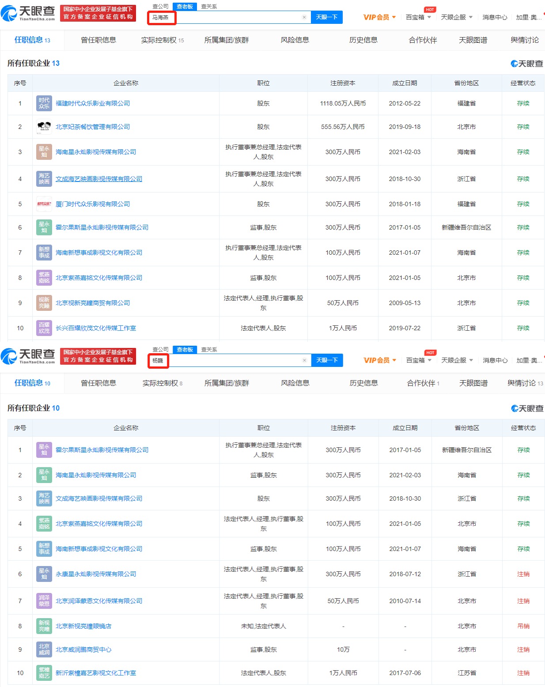Image resolution: width=545 pixels, height=687 pixels.
Task: Click the 注销 status of 北京威润鹏商贸中心
Action: coord(523,649)
